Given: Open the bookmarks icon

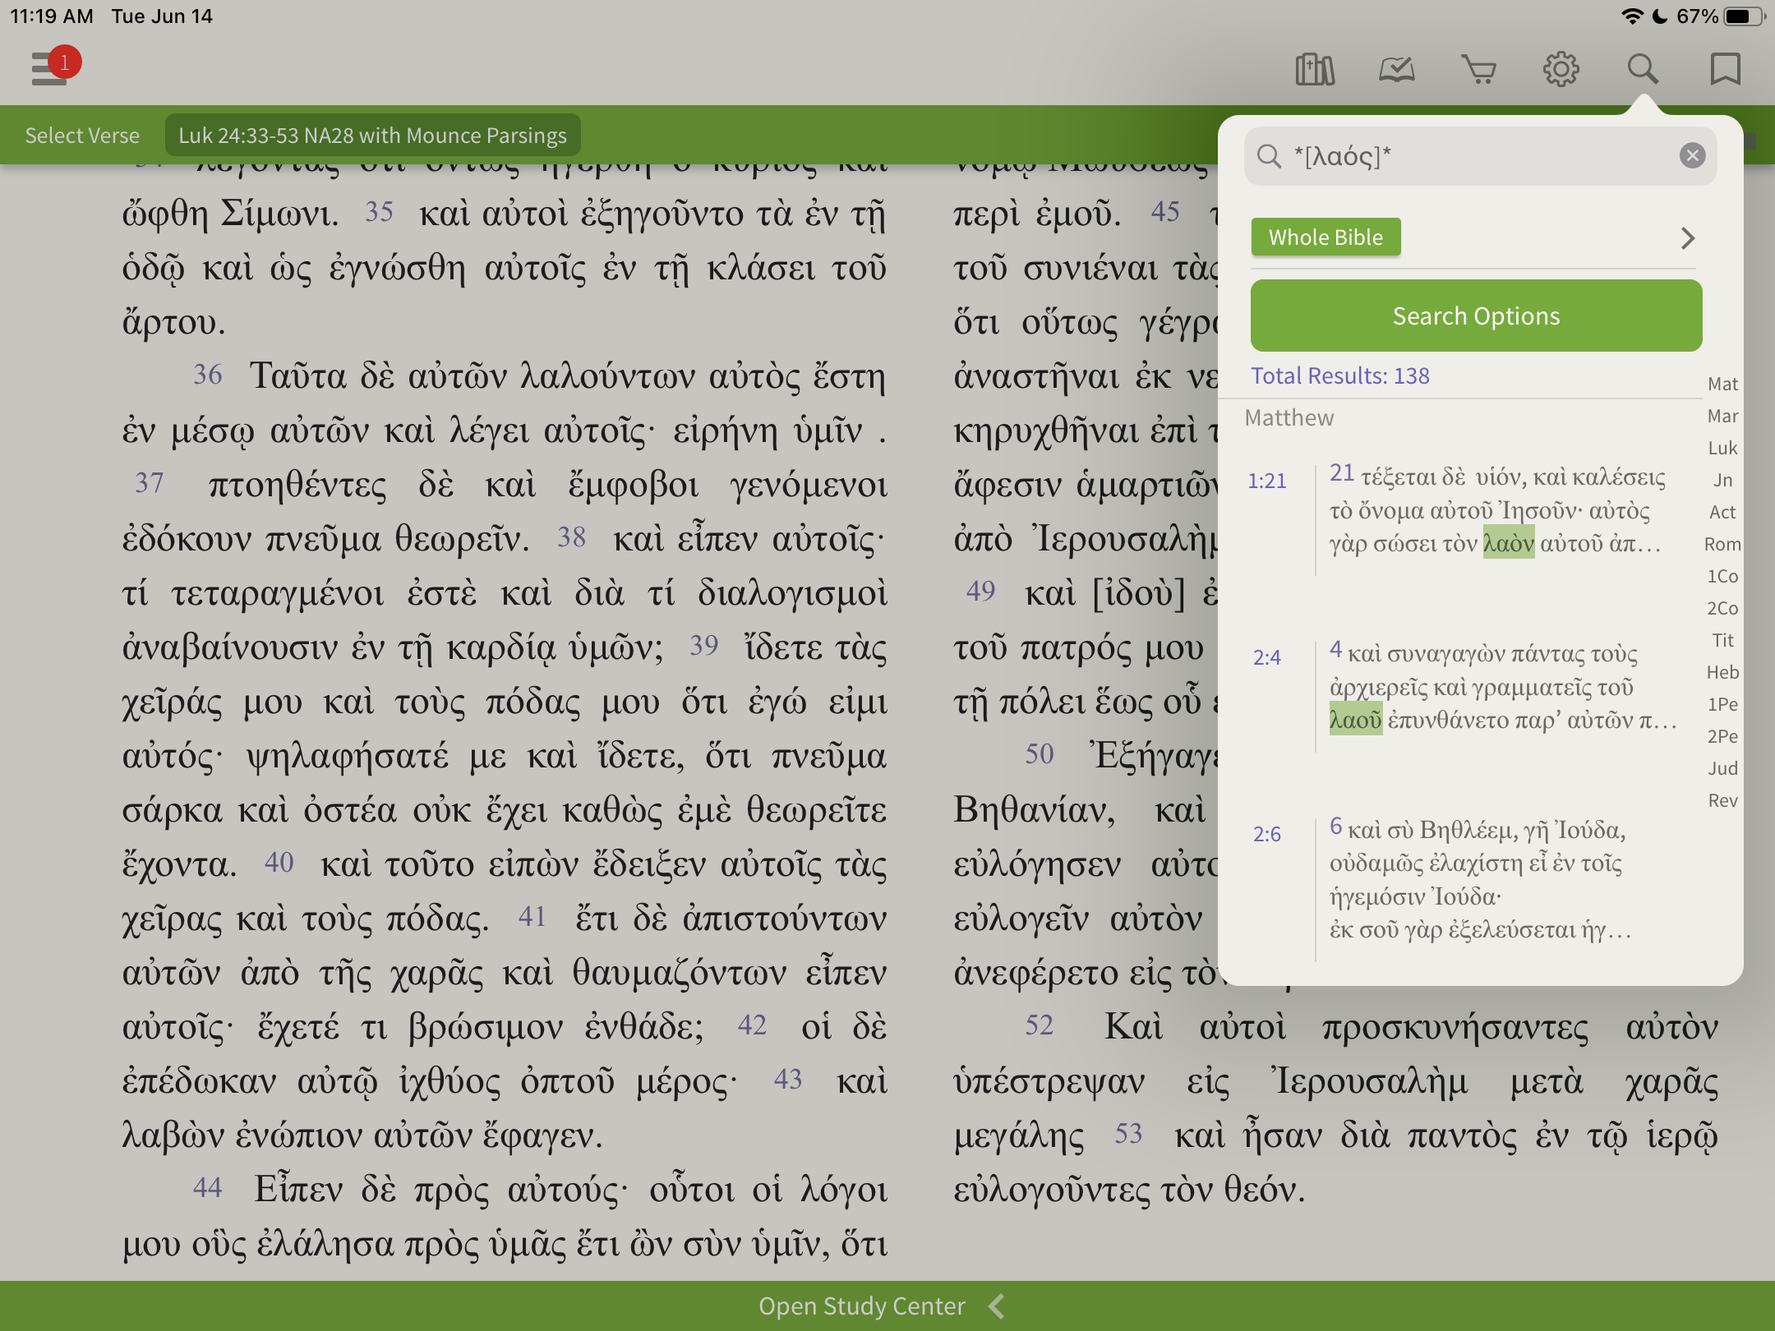Looking at the screenshot, I should tap(1725, 69).
